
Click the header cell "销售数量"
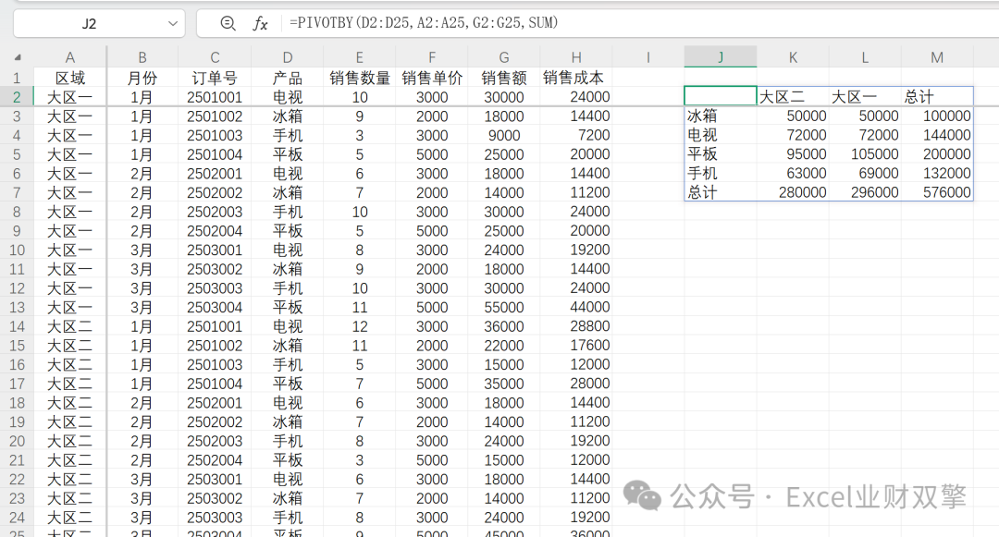[x=359, y=78]
